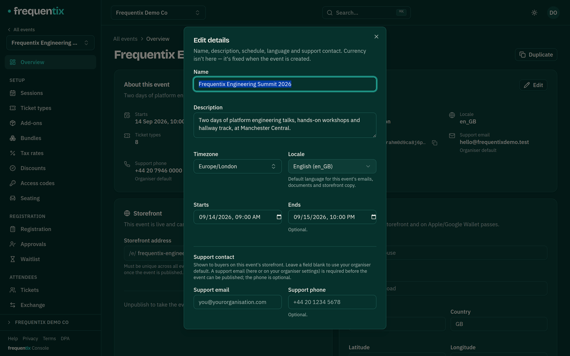Open the Frequentix Demo Co organisation switcher

tap(158, 13)
